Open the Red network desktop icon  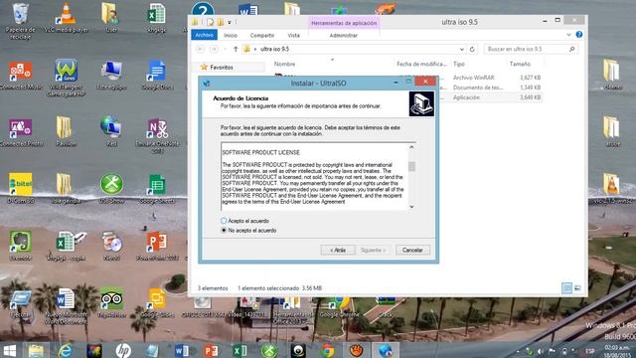point(111,131)
